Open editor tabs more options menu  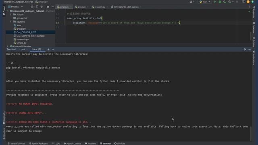250,7
